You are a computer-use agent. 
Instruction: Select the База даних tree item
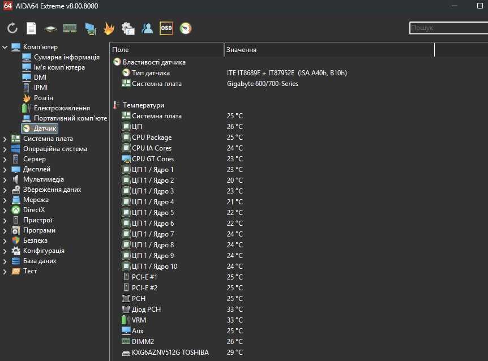(40, 261)
